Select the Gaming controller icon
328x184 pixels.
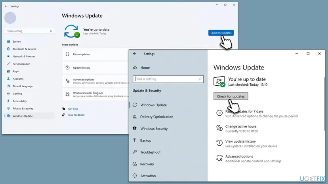8,94
